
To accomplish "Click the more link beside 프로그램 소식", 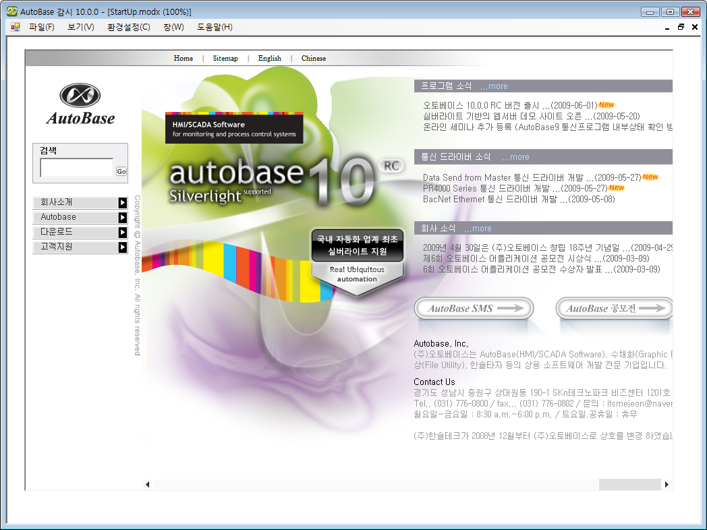I will [494, 86].
